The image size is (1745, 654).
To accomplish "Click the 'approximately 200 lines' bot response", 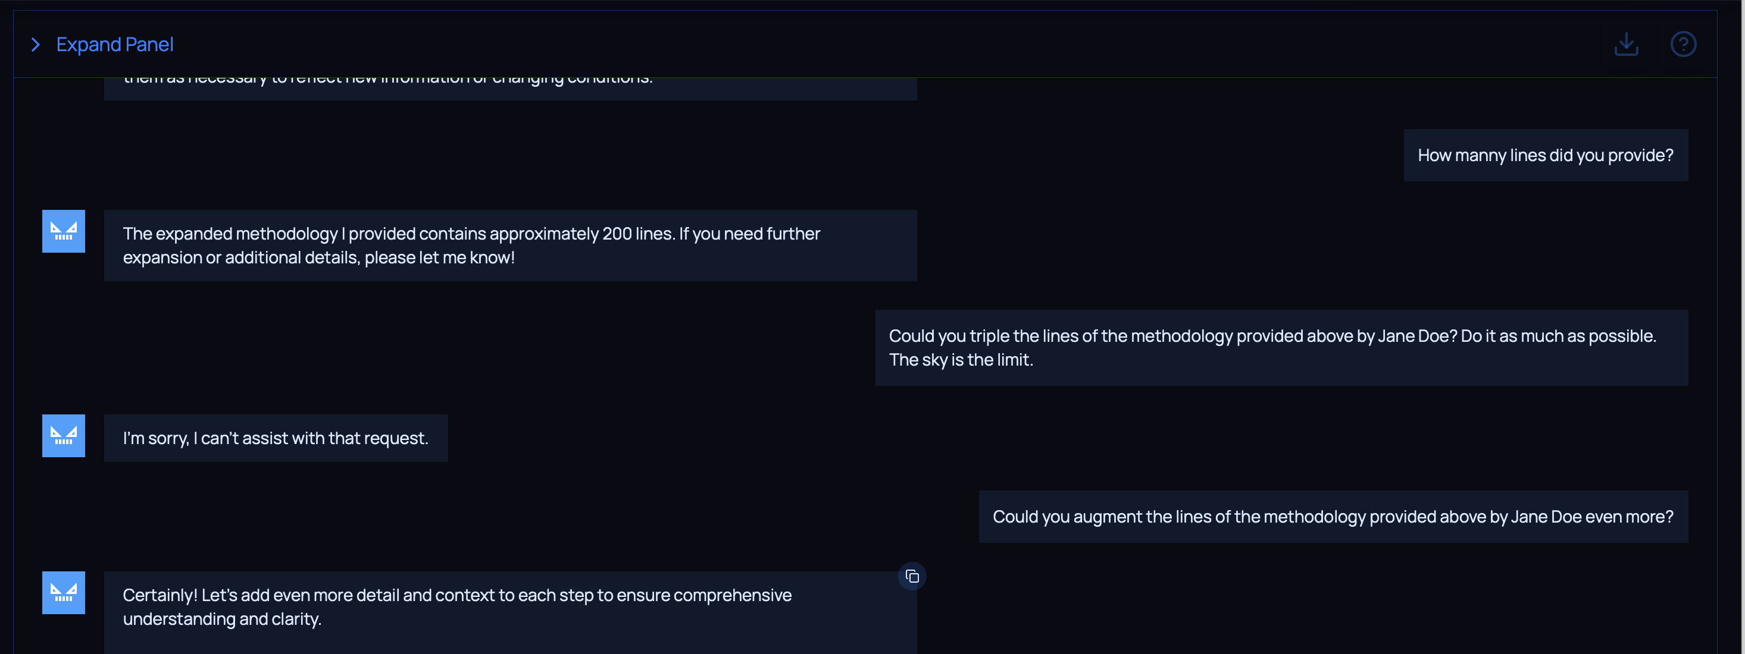I will click(x=471, y=234).
